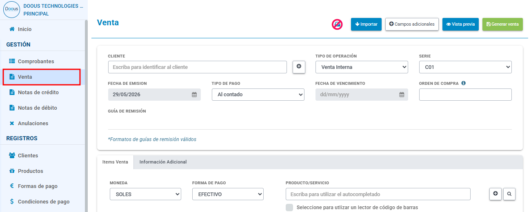
Task: Click the Fecha de vencimiento date field
Action: 362,95
